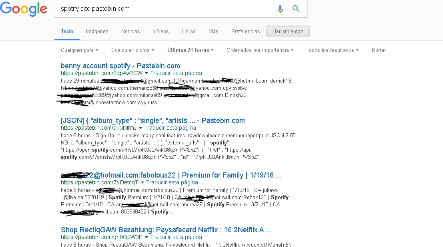Toggle the Herramientas button
Image resolution: width=443 pixels, height=247 pixels.
coord(288,31)
